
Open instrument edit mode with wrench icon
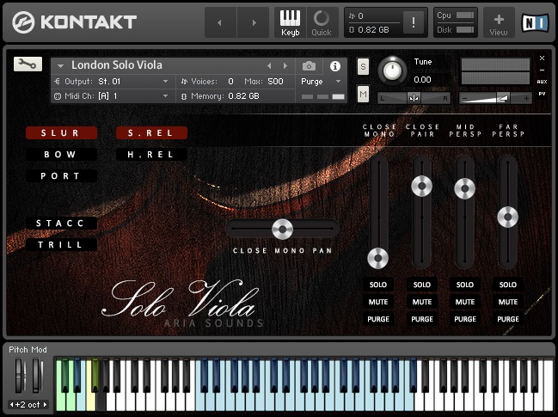coord(28,64)
